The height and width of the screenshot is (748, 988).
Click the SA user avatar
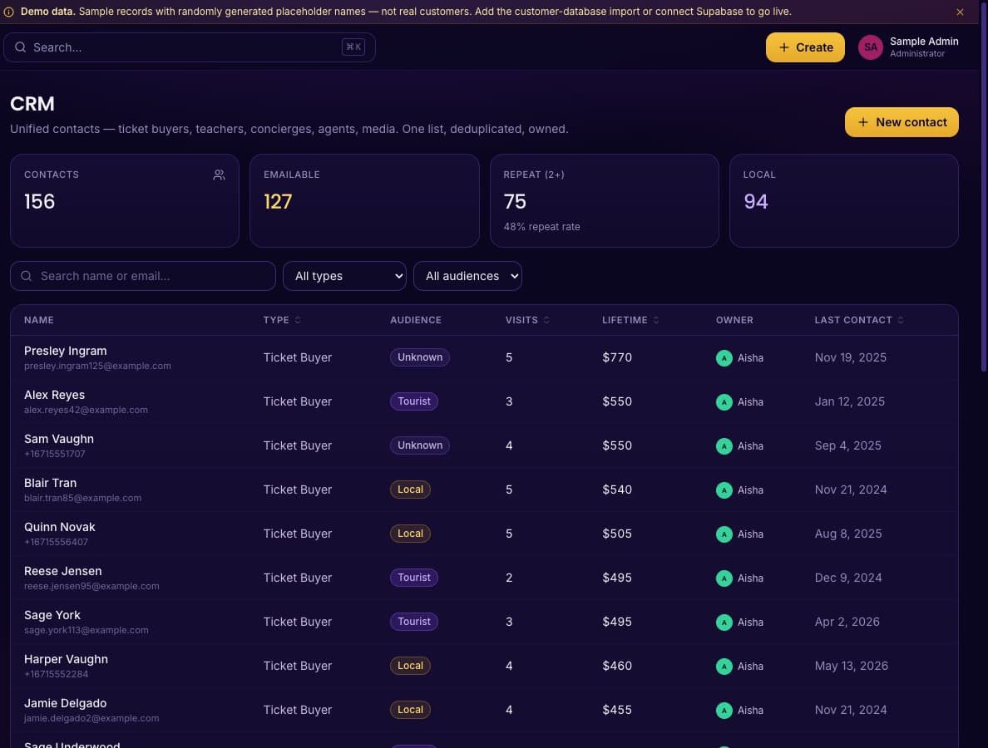click(870, 47)
